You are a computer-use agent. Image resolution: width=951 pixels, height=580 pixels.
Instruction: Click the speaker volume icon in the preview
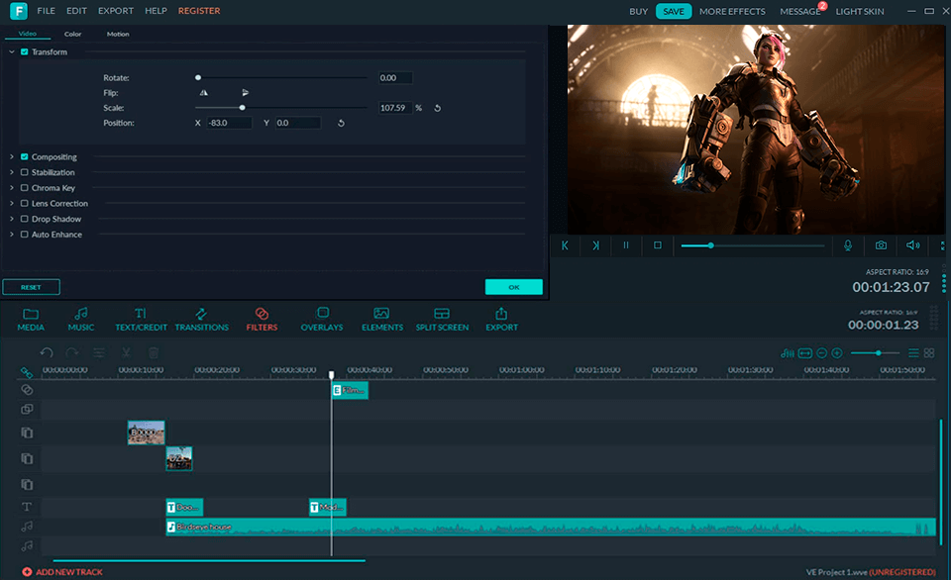click(912, 245)
